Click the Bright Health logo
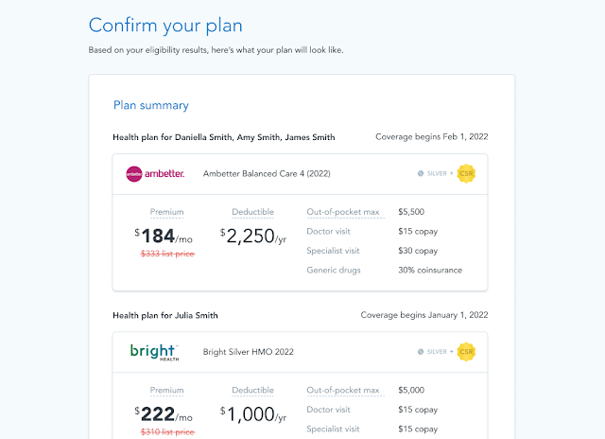 click(x=154, y=351)
